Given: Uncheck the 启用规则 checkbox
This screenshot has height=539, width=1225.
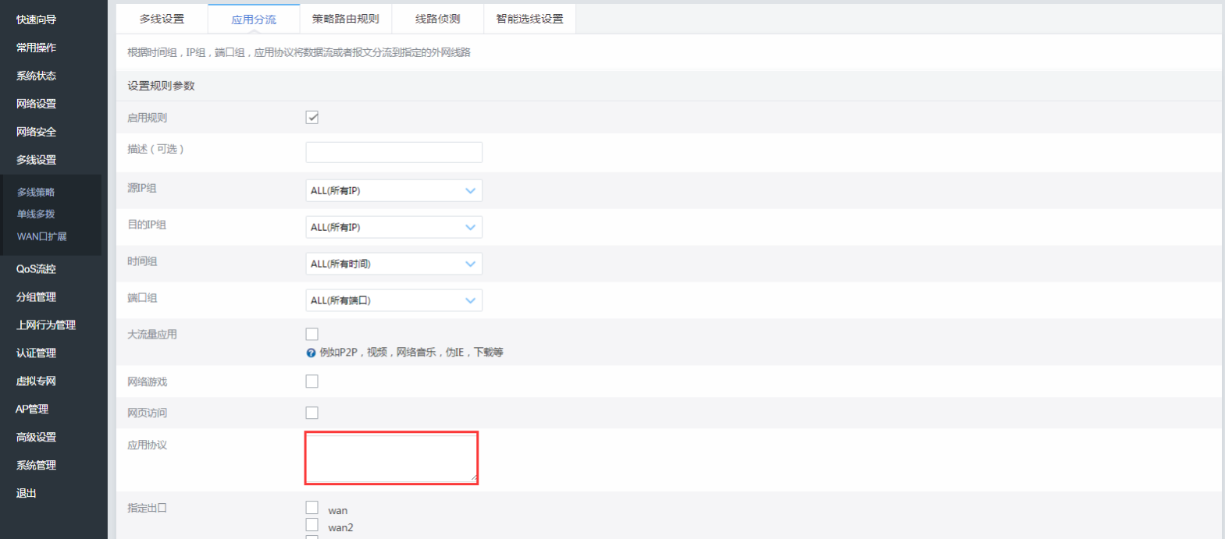Looking at the screenshot, I should coord(312,118).
